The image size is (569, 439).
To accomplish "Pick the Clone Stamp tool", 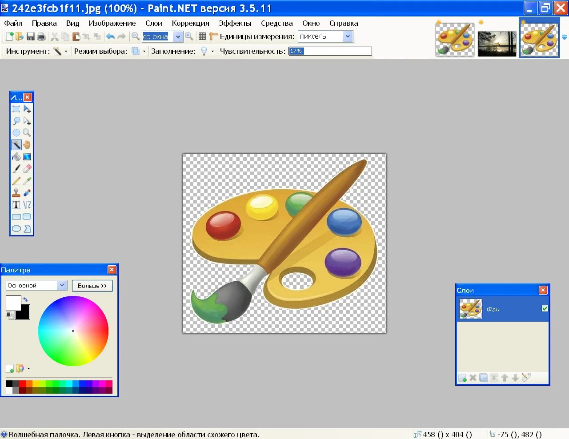I will pyautogui.click(x=16, y=192).
